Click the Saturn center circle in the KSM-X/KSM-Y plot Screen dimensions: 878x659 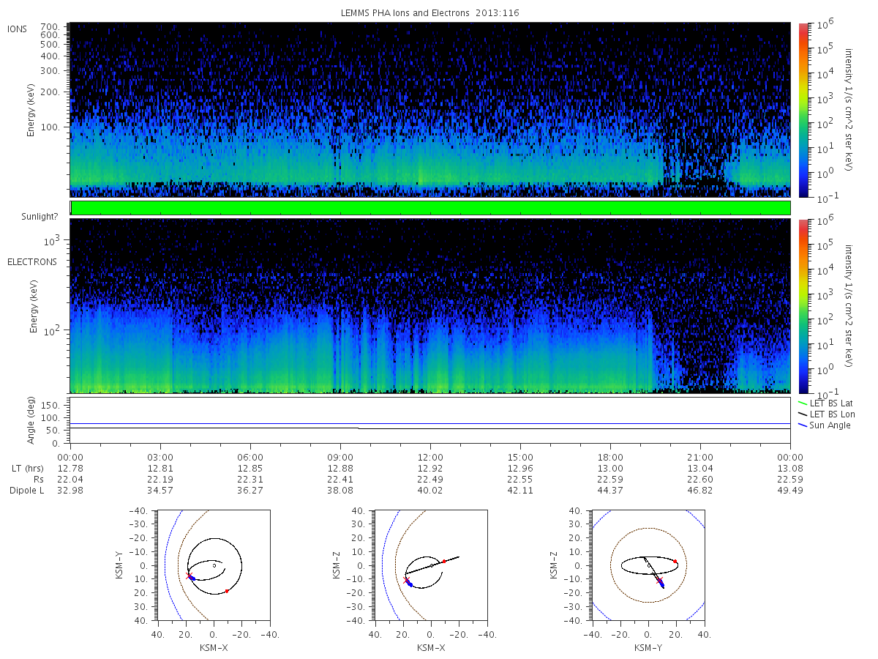214,565
